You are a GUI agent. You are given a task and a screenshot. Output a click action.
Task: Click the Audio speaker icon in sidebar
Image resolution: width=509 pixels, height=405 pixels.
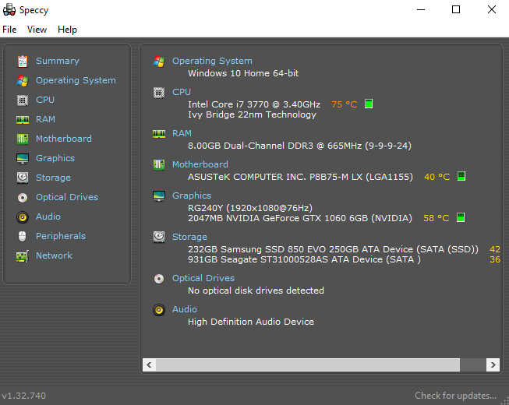click(23, 217)
